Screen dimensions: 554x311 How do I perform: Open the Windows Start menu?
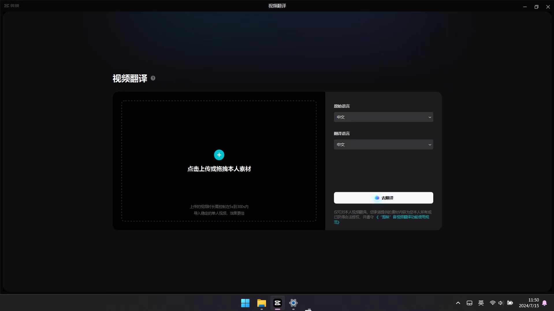pyautogui.click(x=245, y=303)
